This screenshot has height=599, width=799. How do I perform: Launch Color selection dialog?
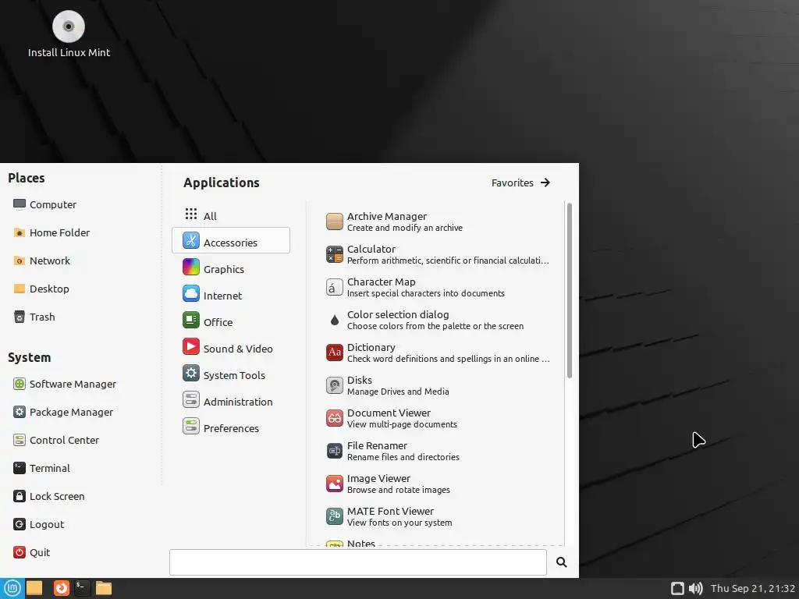coord(439,320)
